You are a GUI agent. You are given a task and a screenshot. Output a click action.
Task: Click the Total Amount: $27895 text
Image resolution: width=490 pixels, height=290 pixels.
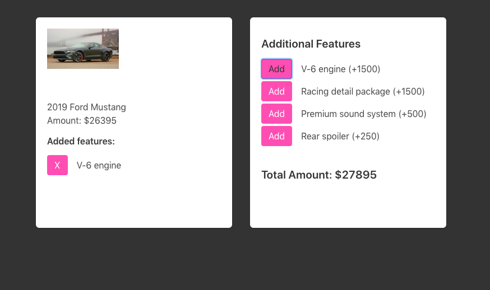[x=319, y=175]
